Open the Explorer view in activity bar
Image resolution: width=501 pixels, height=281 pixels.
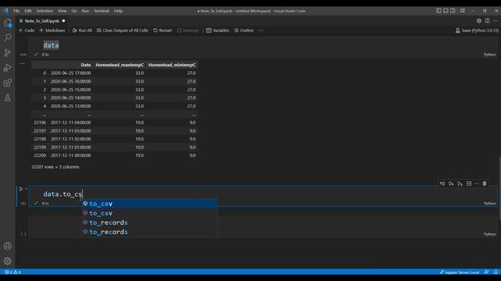point(7,23)
